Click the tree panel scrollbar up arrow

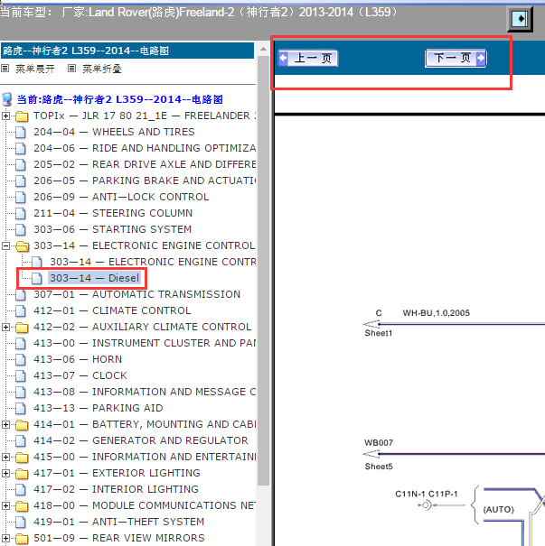(264, 49)
